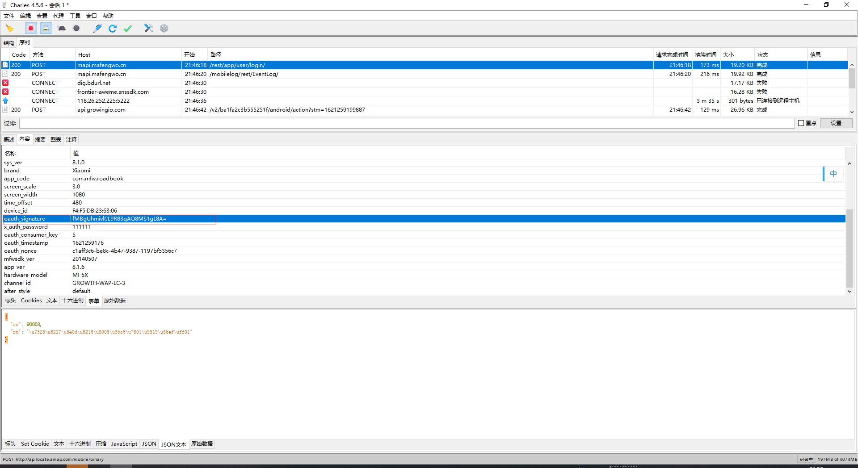Open the 文件 menu
The image size is (858, 468).
point(9,16)
